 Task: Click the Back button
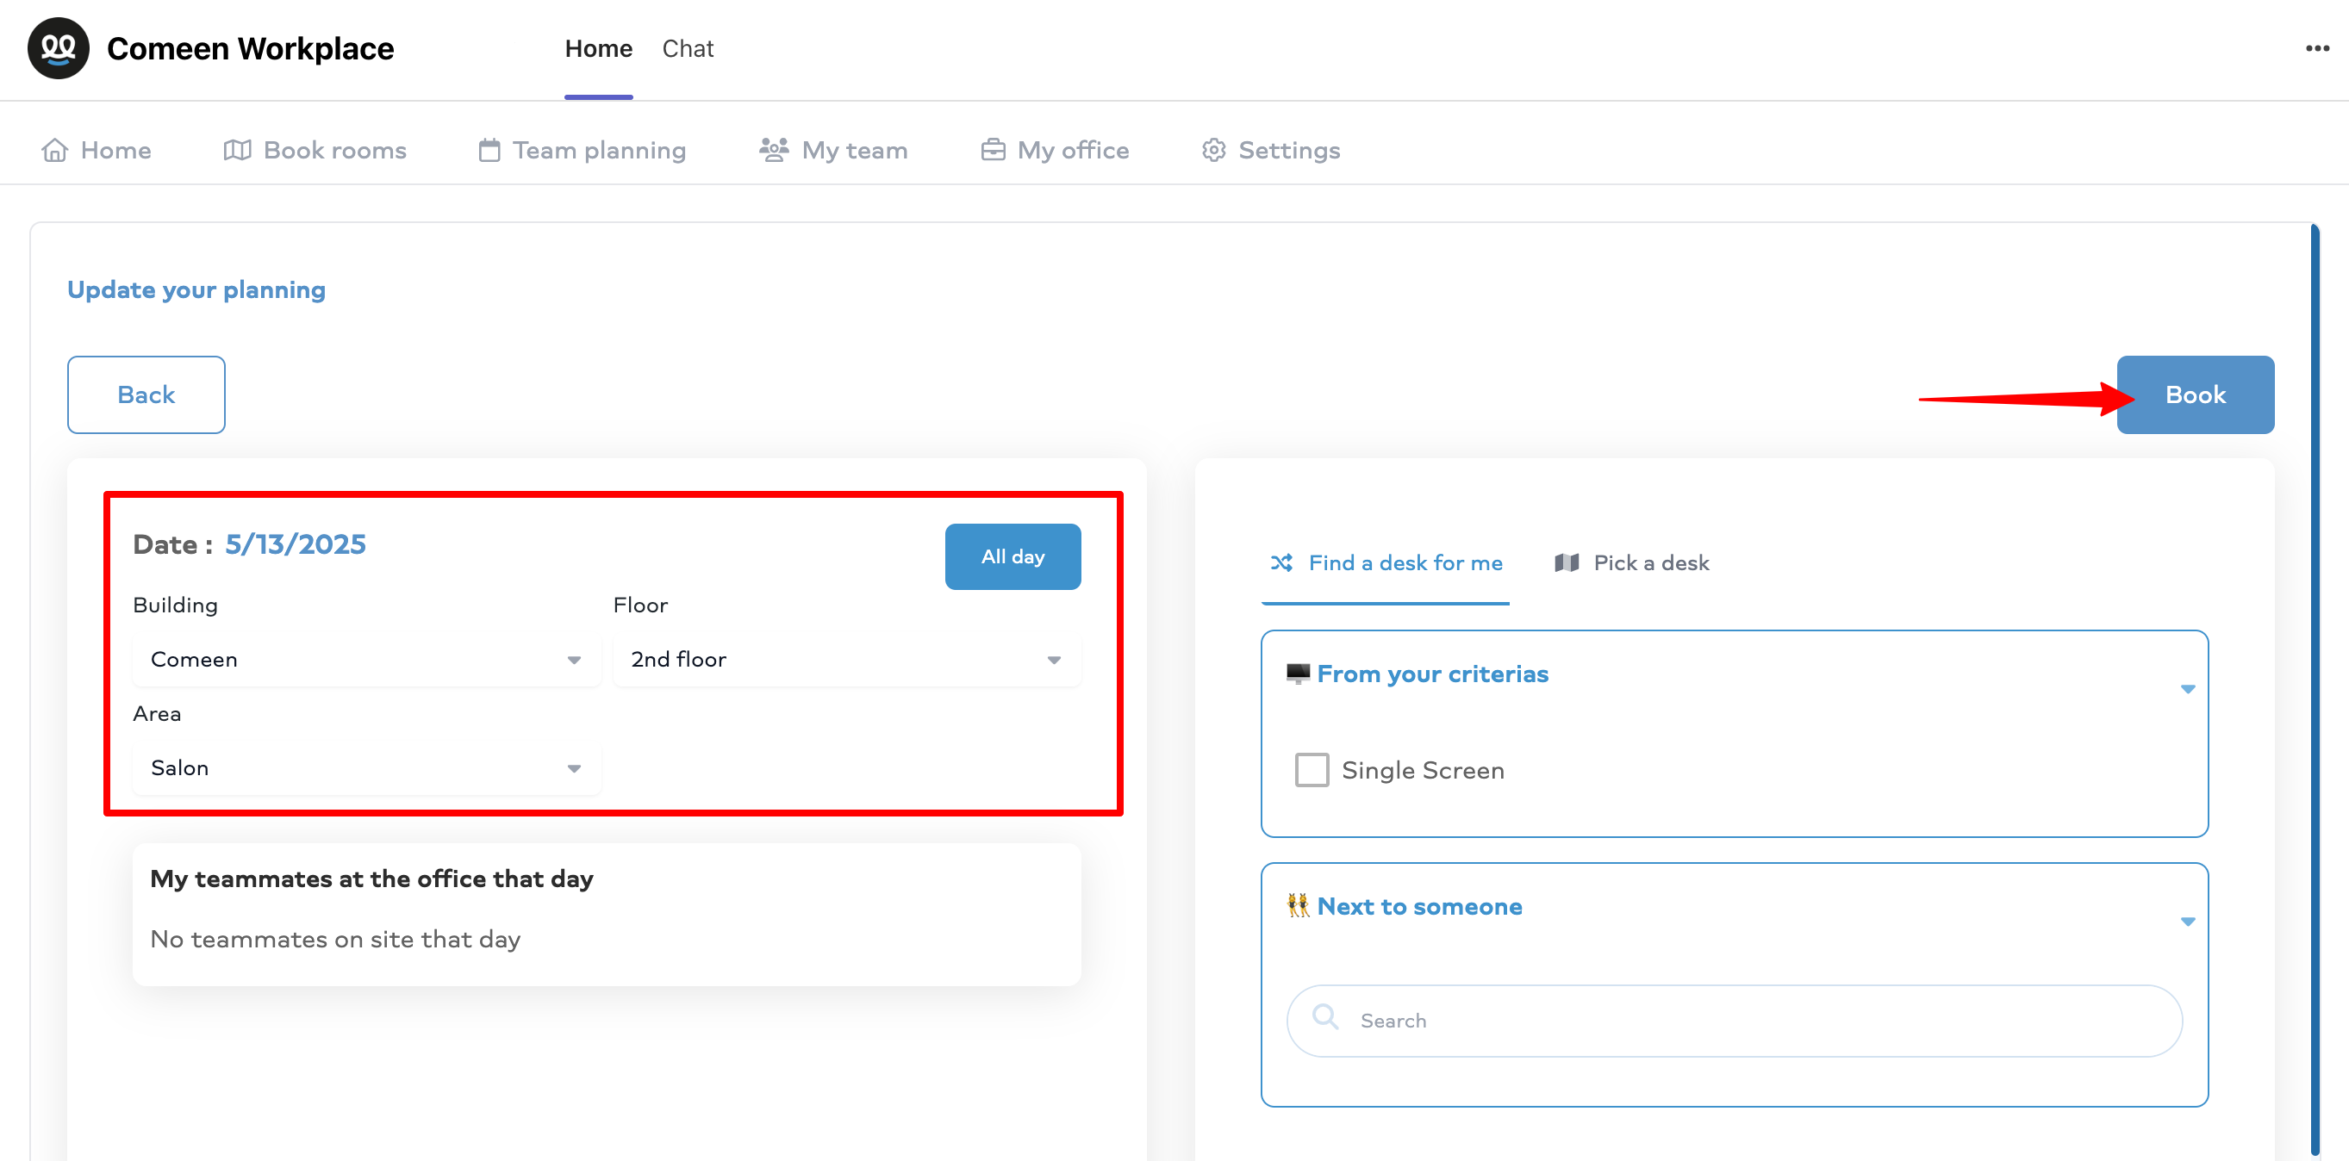146,394
